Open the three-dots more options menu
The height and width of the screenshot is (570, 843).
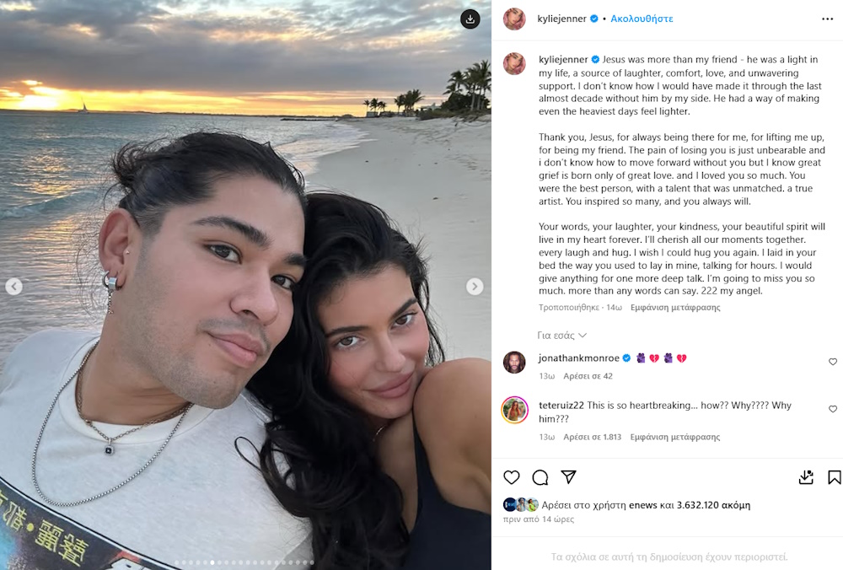[x=828, y=19]
